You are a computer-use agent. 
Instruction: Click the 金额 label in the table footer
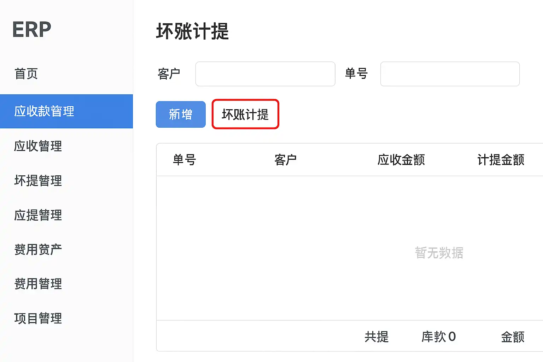(x=513, y=337)
